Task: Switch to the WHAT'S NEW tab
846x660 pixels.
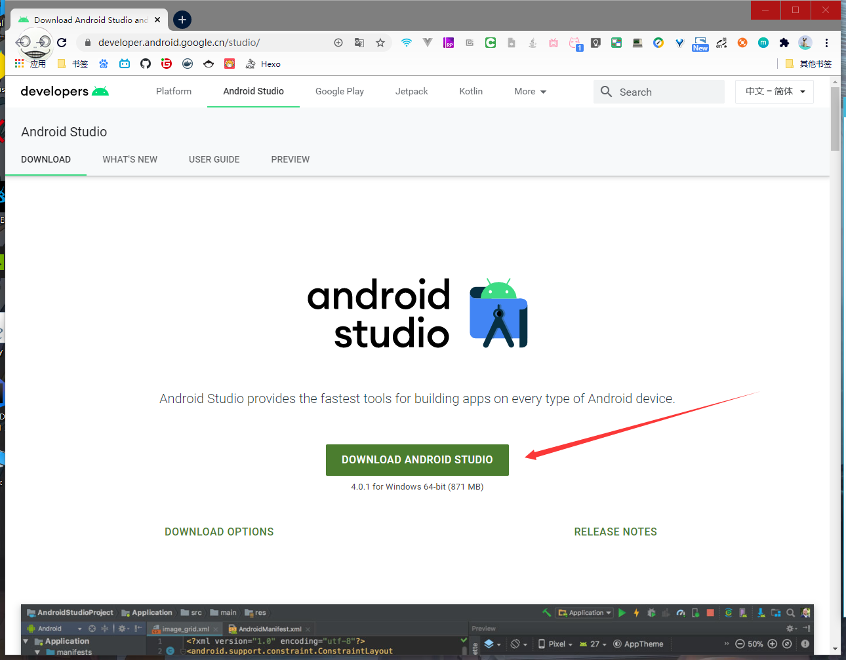Action: [x=130, y=159]
